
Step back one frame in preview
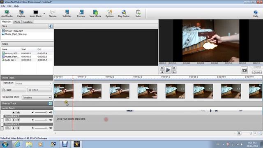161,68
